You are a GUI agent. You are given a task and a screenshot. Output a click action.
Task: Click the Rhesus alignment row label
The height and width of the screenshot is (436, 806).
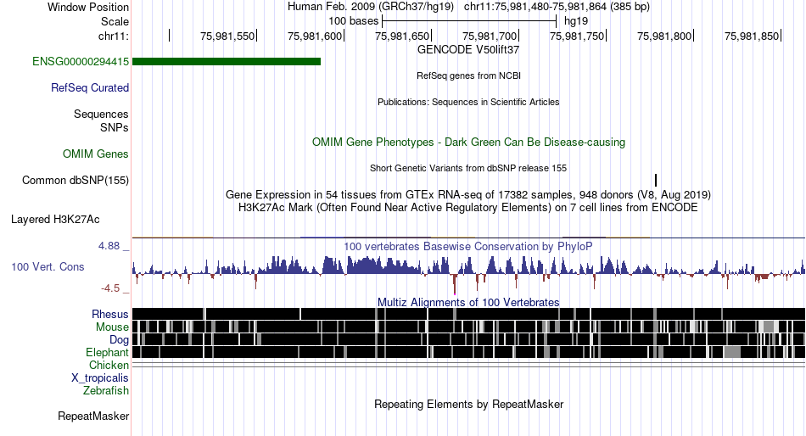pos(109,314)
